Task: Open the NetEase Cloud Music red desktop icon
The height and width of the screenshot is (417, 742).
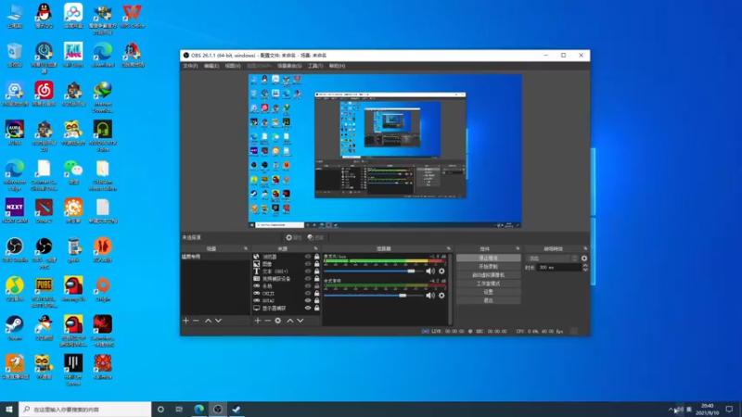Action: pos(44,94)
